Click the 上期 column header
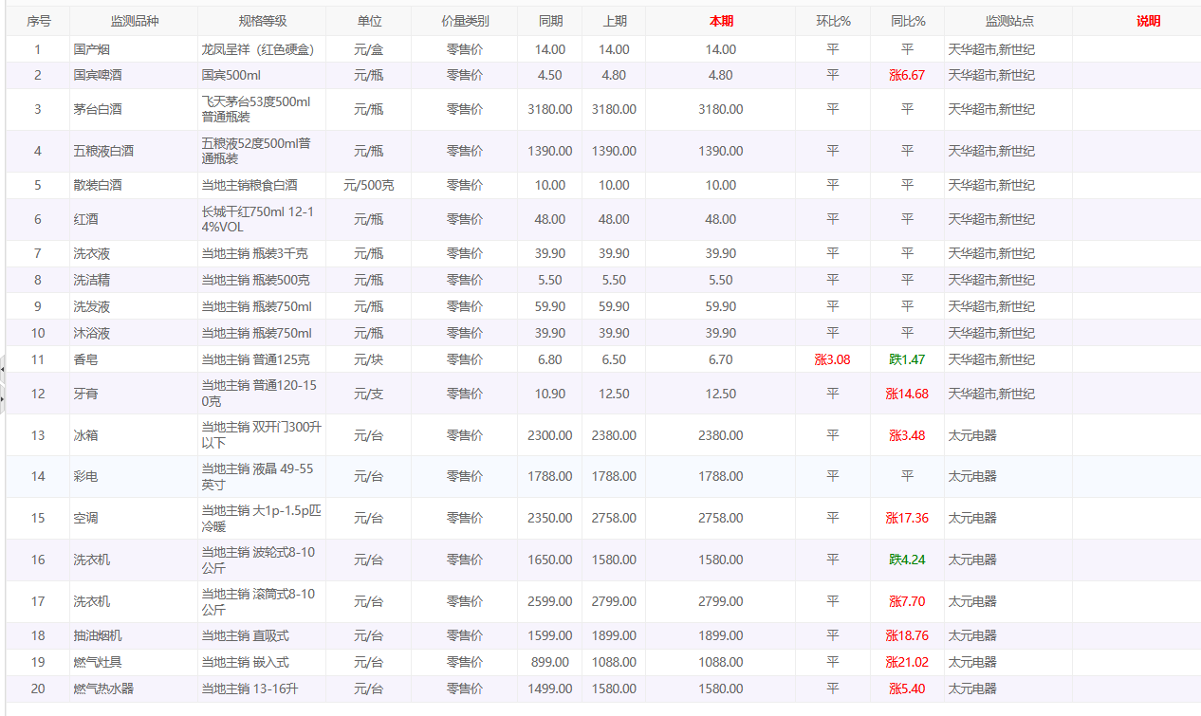 (x=614, y=21)
